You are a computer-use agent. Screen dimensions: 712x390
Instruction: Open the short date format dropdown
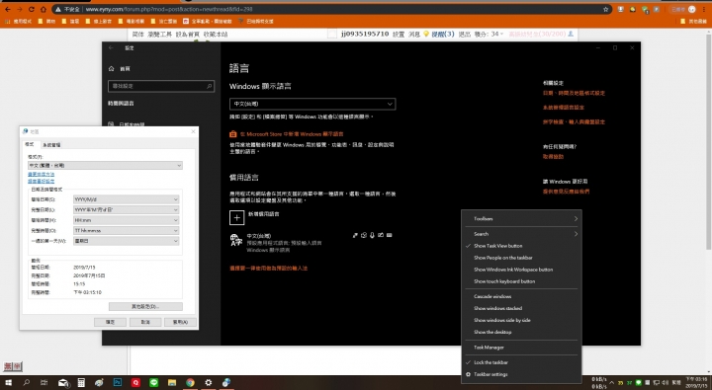tap(127, 199)
